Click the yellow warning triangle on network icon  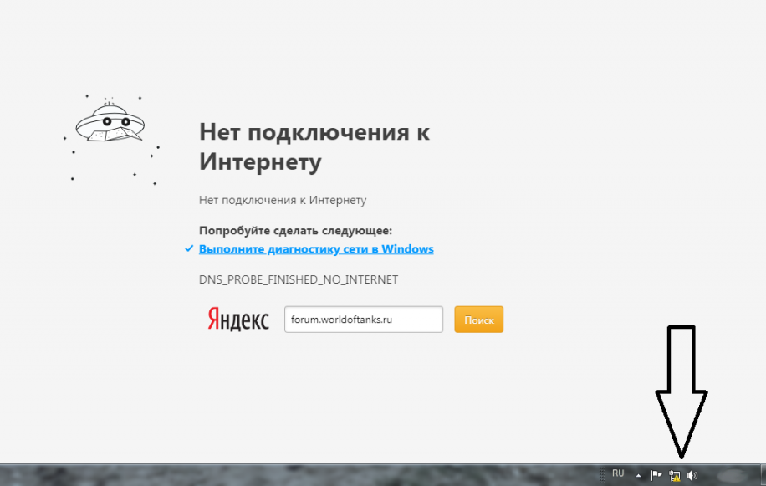(677, 478)
